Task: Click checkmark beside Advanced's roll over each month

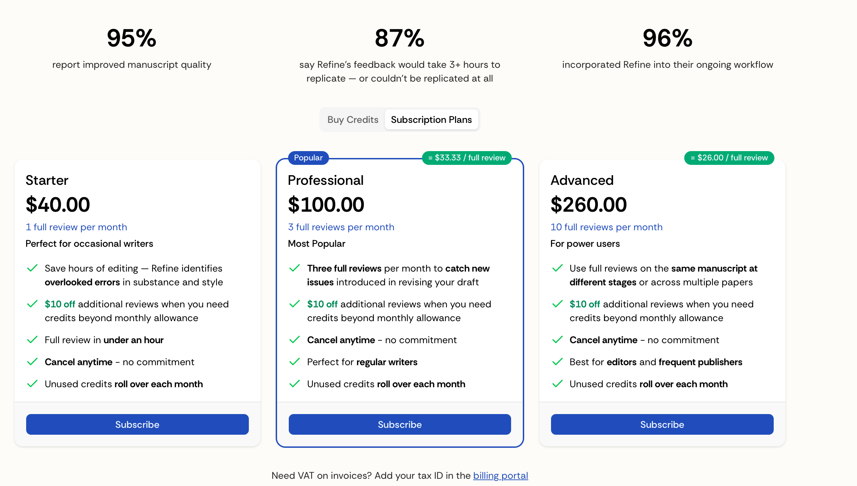Action: click(x=557, y=384)
